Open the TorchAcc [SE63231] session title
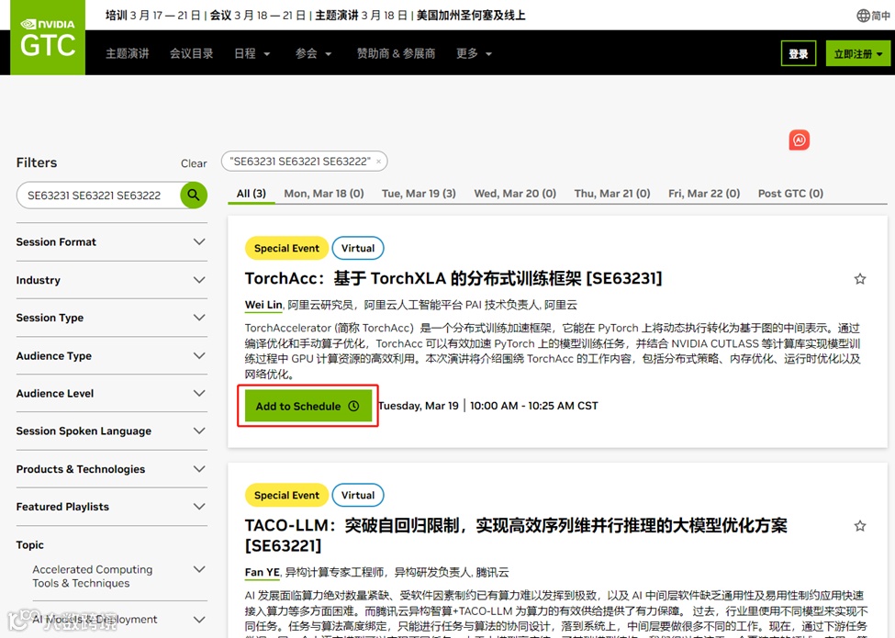This screenshot has height=638, width=895. 453,279
